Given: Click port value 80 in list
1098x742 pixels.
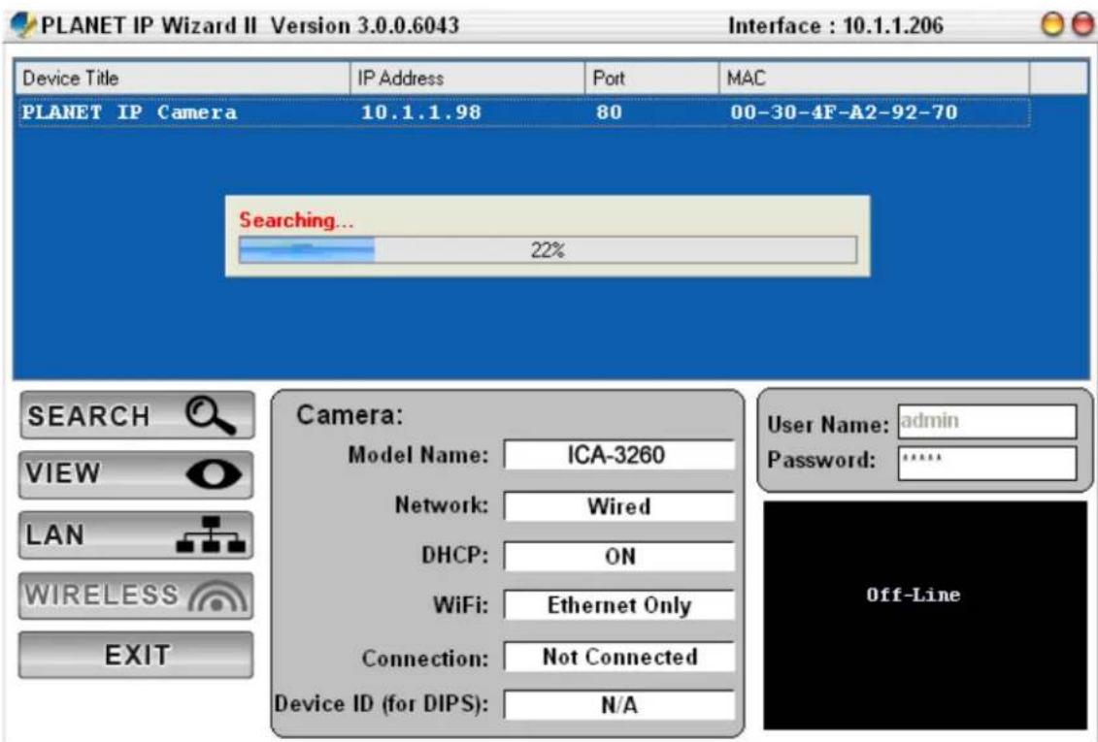Looking at the screenshot, I should coord(610,113).
